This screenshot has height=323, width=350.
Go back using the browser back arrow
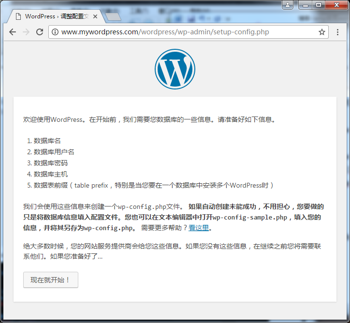point(13,32)
